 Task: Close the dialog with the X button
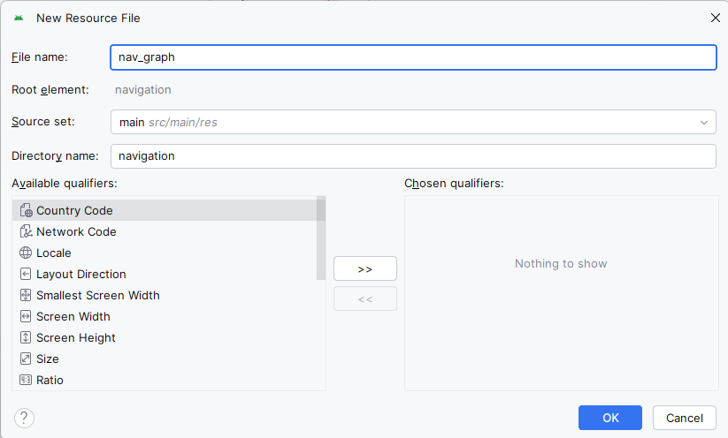(x=715, y=18)
